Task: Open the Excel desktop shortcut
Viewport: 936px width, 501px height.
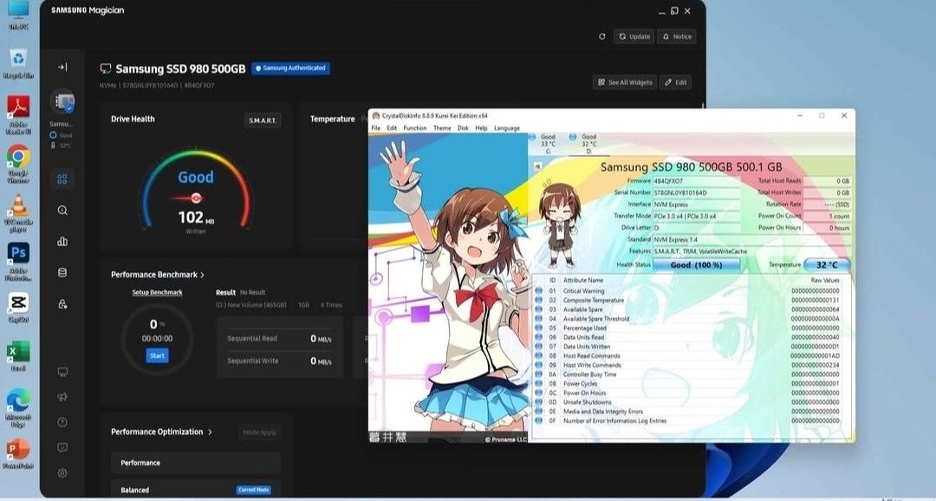Action: click(18, 356)
